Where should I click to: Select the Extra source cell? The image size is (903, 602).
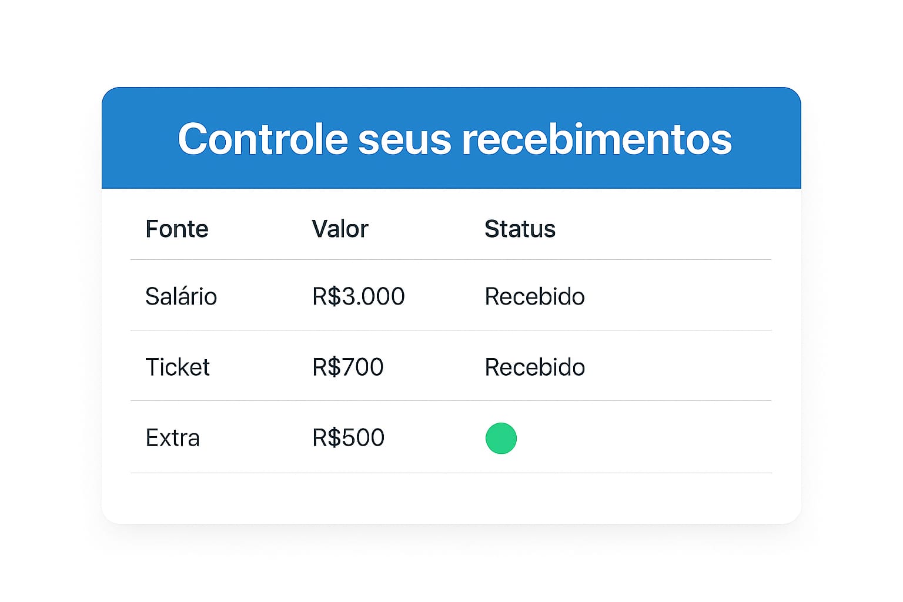[173, 438]
